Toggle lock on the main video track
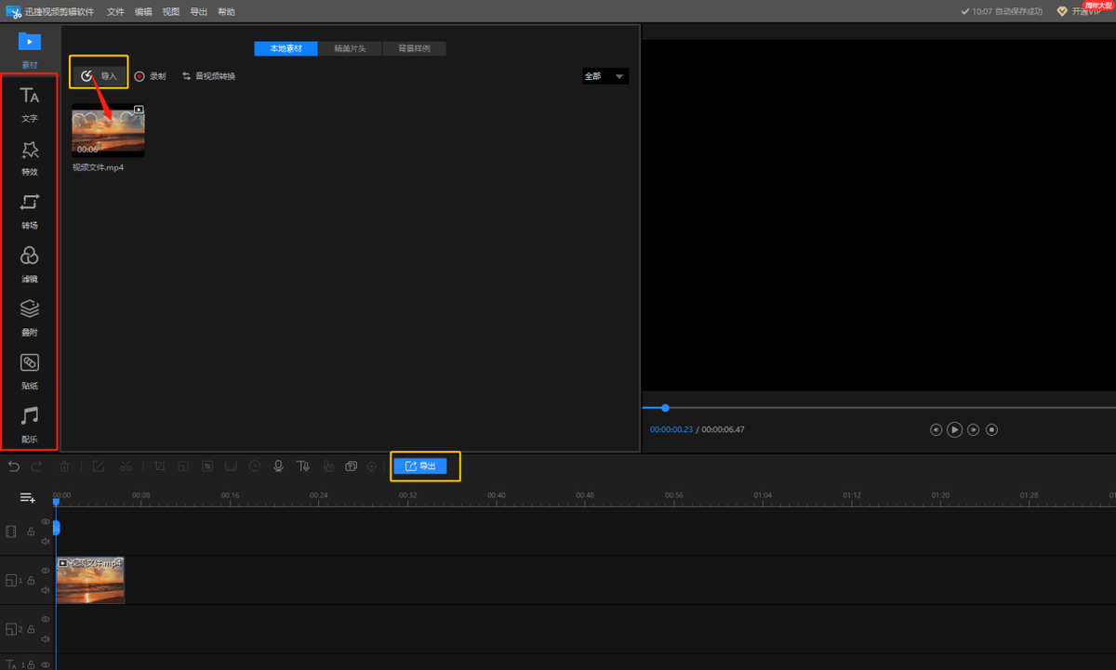The height and width of the screenshot is (670, 1116). 31,532
